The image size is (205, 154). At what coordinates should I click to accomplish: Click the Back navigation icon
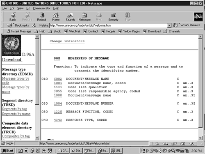(13, 17)
